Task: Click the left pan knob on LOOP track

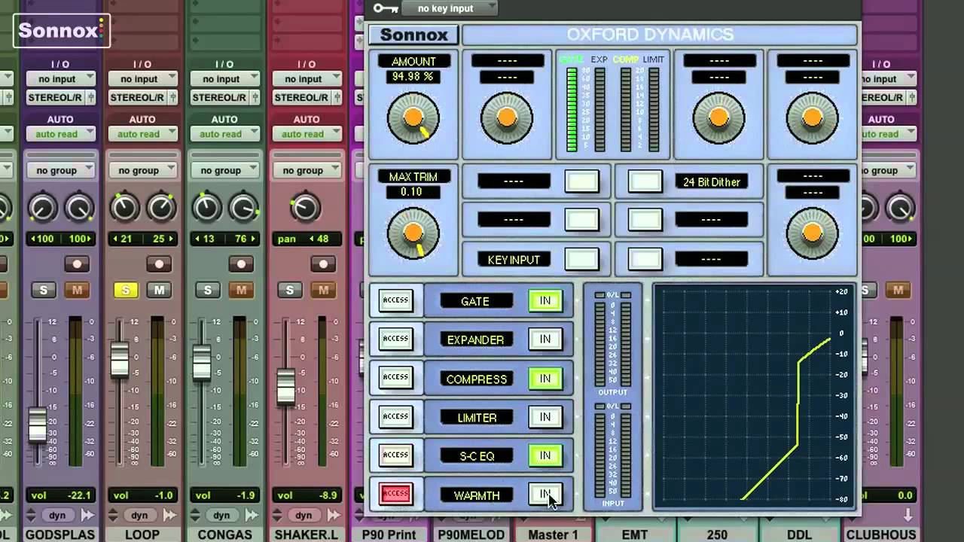Action: tap(124, 208)
